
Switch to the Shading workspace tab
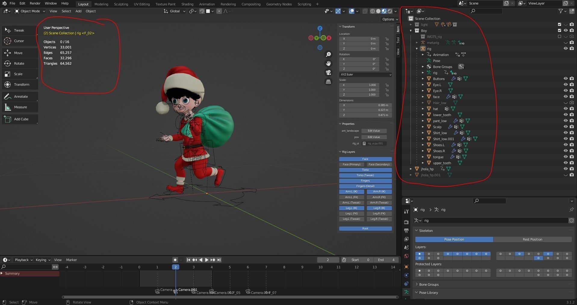point(187,4)
